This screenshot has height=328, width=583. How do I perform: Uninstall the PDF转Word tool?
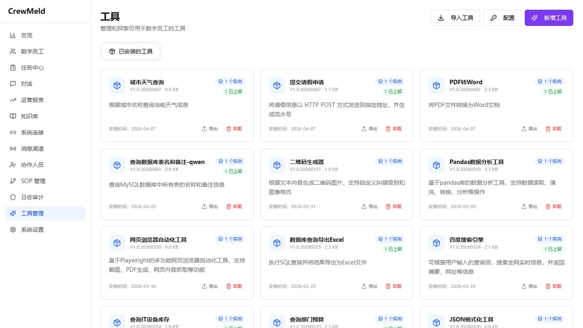[x=553, y=129]
